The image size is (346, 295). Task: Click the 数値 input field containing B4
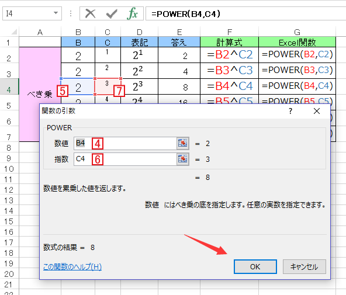coord(125,143)
